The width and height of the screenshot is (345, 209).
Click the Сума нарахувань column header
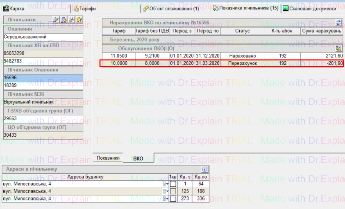point(322,31)
